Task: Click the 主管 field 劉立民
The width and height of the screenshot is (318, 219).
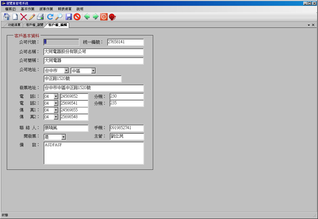Action: point(127,136)
